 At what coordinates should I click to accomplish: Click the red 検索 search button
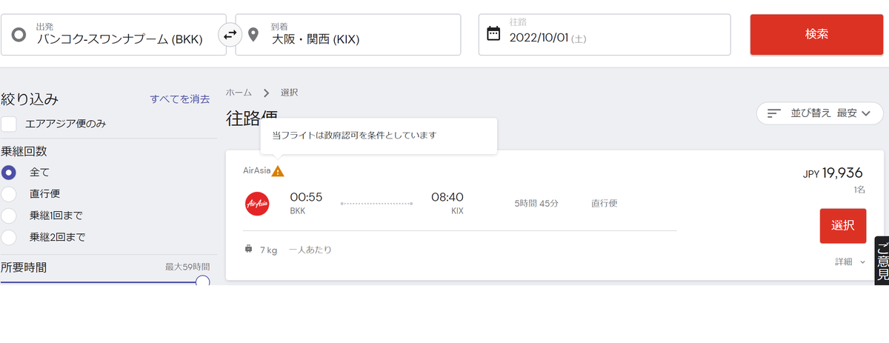[817, 34]
